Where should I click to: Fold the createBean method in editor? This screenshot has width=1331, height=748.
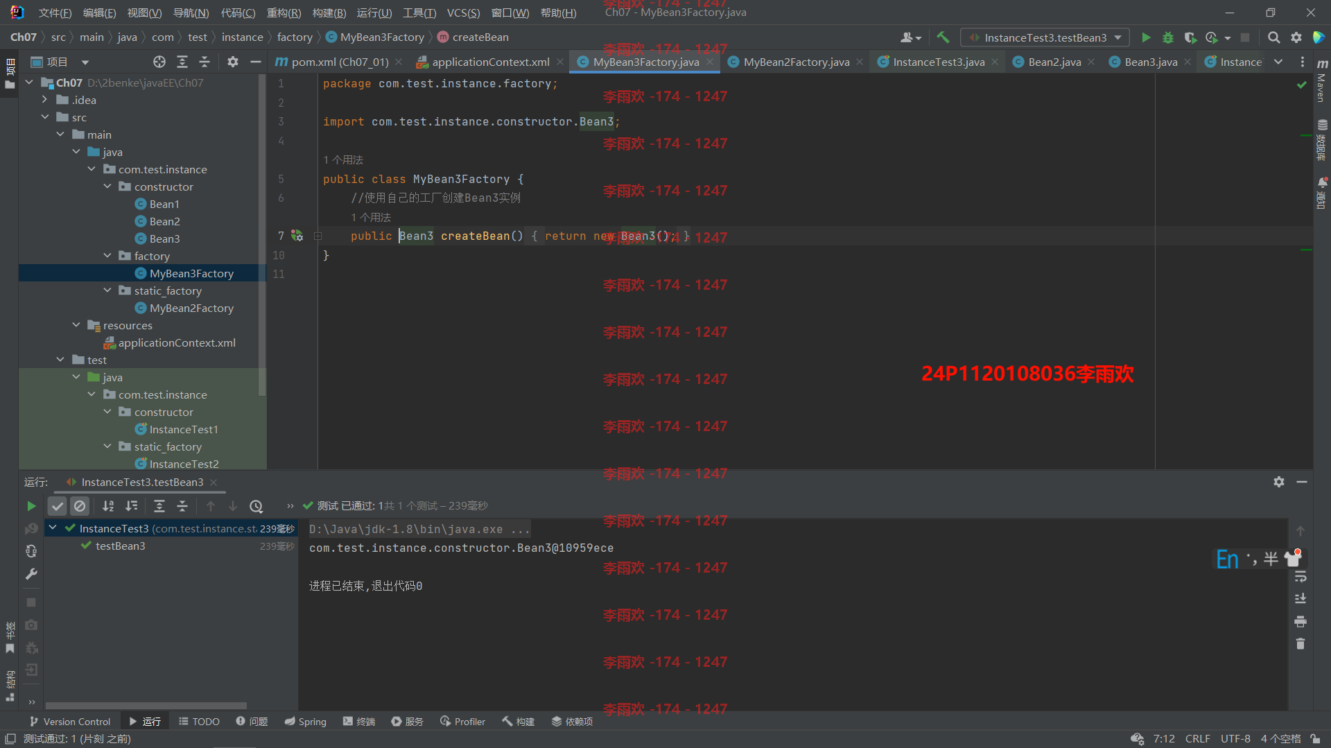click(317, 236)
